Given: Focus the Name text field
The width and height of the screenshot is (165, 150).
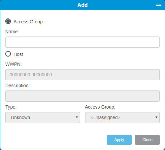Looking at the screenshot, I should click(82, 42).
